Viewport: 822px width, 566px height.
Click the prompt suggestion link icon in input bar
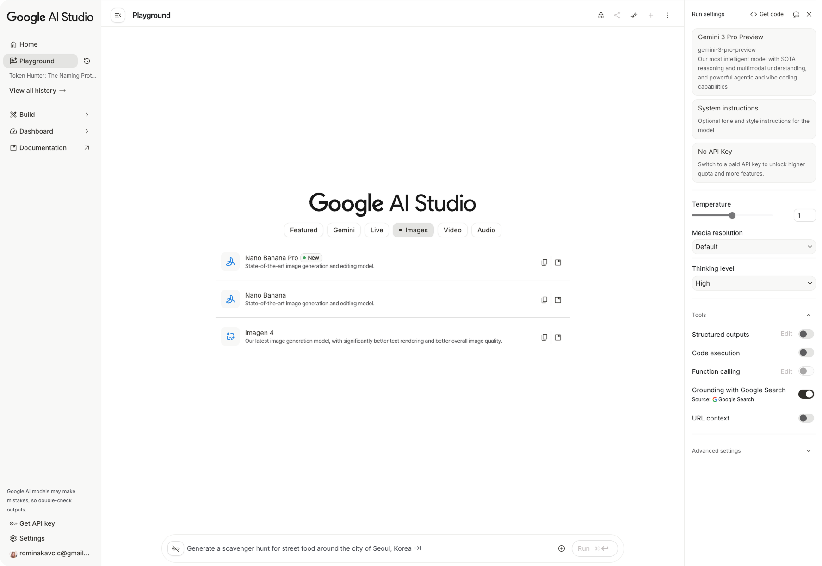(176, 548)
